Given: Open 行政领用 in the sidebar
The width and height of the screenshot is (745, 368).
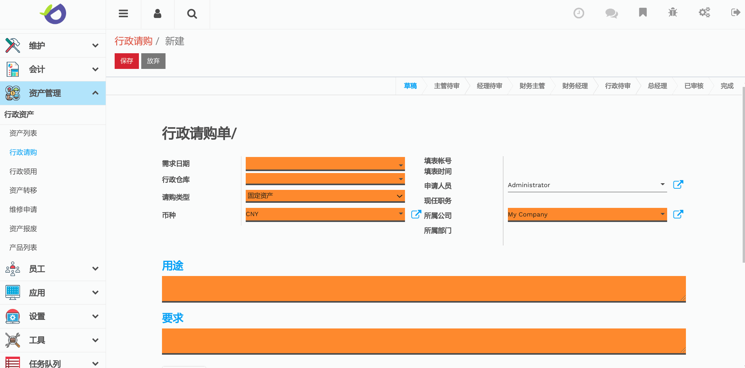Looking at the screenshot, I should point(23,171).
